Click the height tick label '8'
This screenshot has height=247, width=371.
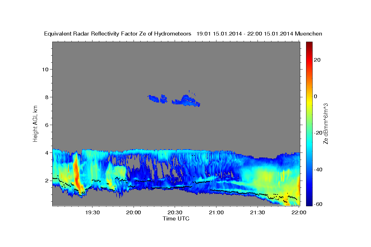click(47, 97)
